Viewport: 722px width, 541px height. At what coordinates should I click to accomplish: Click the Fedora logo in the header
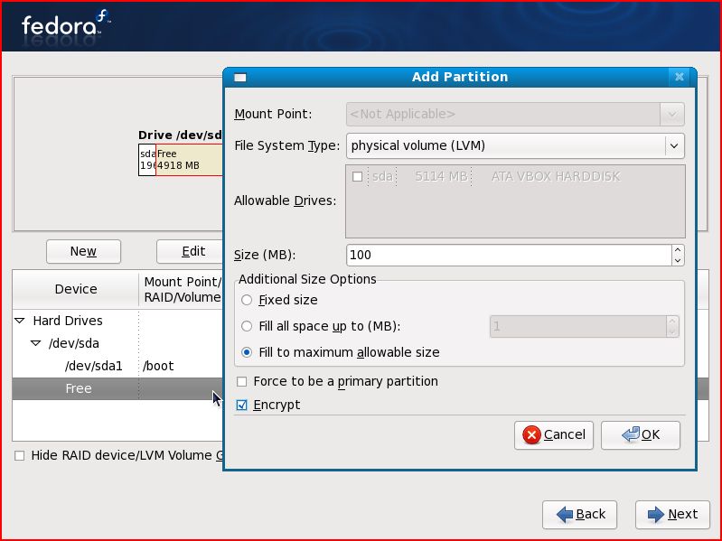click(x=65, y=23)
